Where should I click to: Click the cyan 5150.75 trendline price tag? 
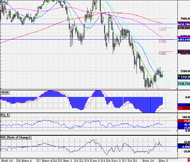pyautogui.click(x=184, y=84)
